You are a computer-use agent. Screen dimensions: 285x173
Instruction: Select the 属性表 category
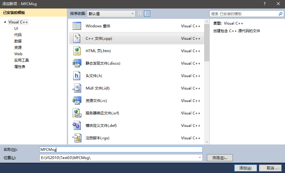[x=20, y=67]
